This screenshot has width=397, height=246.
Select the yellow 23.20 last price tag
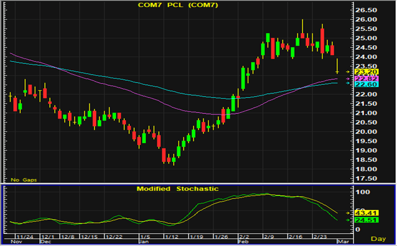[366, 72]
